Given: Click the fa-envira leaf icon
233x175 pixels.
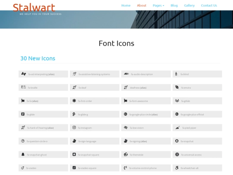Looking at the screenshot, I should coord(177,87).
